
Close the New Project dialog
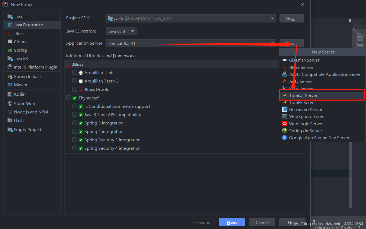303,5
